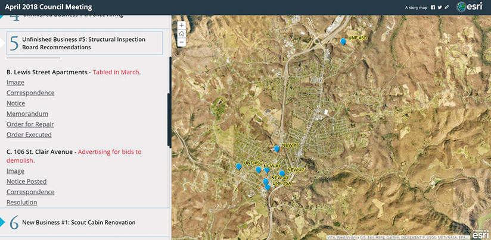Zoom in on the map
Image resolution: width=491 pixels, height=240 pixels.
[x=182, y=26]
